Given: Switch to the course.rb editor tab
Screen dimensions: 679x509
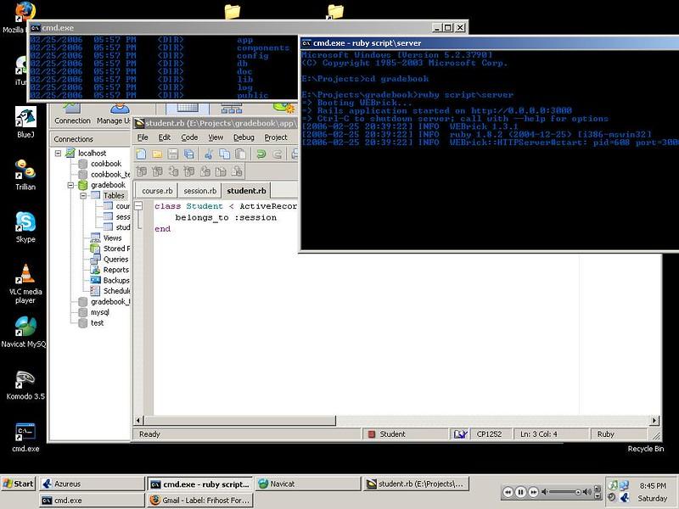Looking at the screenshot, I should 158,191.
